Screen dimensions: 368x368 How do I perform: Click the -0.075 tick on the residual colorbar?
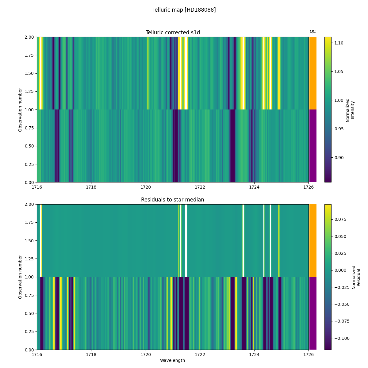(x=341, y=321)
